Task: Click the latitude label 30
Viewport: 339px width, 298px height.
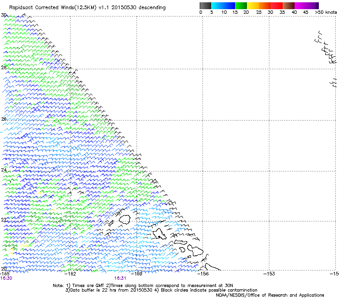Action: [x=4, y=15]
